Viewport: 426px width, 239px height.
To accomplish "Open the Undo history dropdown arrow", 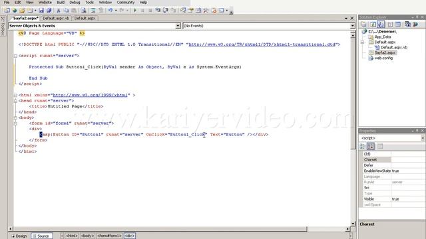I will [116, 11].
